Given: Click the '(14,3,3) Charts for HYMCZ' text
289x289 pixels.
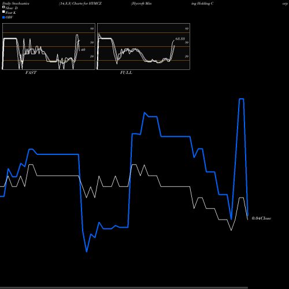Looking at the screenshot, I should coord(80,3).
